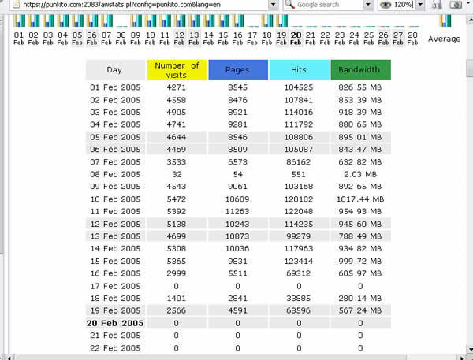Click the page icon in address bar
This screenshot has width=473, height=360.
click(17, 4)
